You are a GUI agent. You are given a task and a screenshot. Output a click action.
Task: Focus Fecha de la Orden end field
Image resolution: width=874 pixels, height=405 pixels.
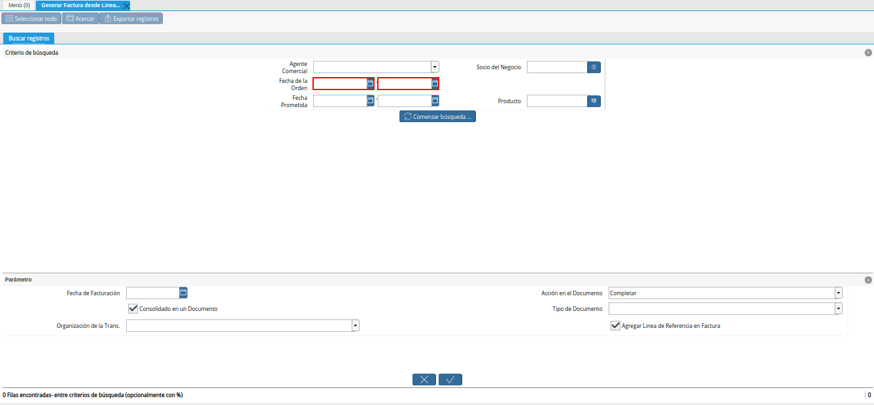tap(405, 84)
